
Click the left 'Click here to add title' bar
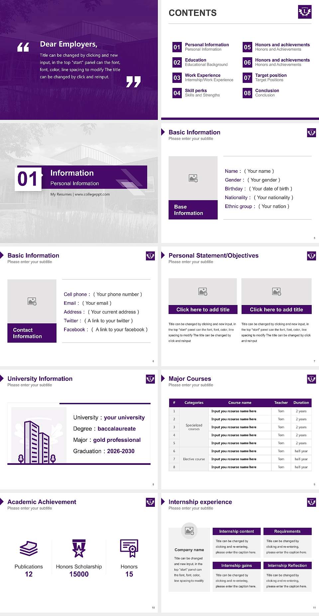[203, 310]
